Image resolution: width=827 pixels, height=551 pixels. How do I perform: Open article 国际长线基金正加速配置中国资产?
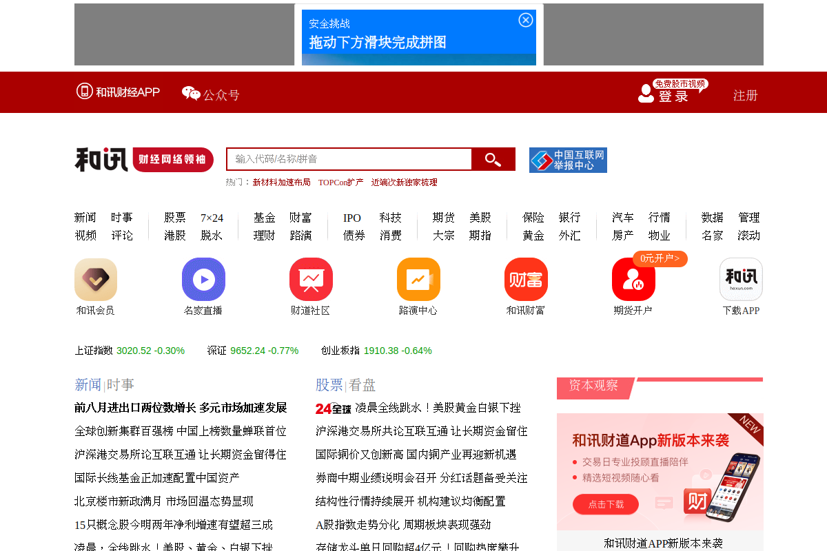click(157, 478)
